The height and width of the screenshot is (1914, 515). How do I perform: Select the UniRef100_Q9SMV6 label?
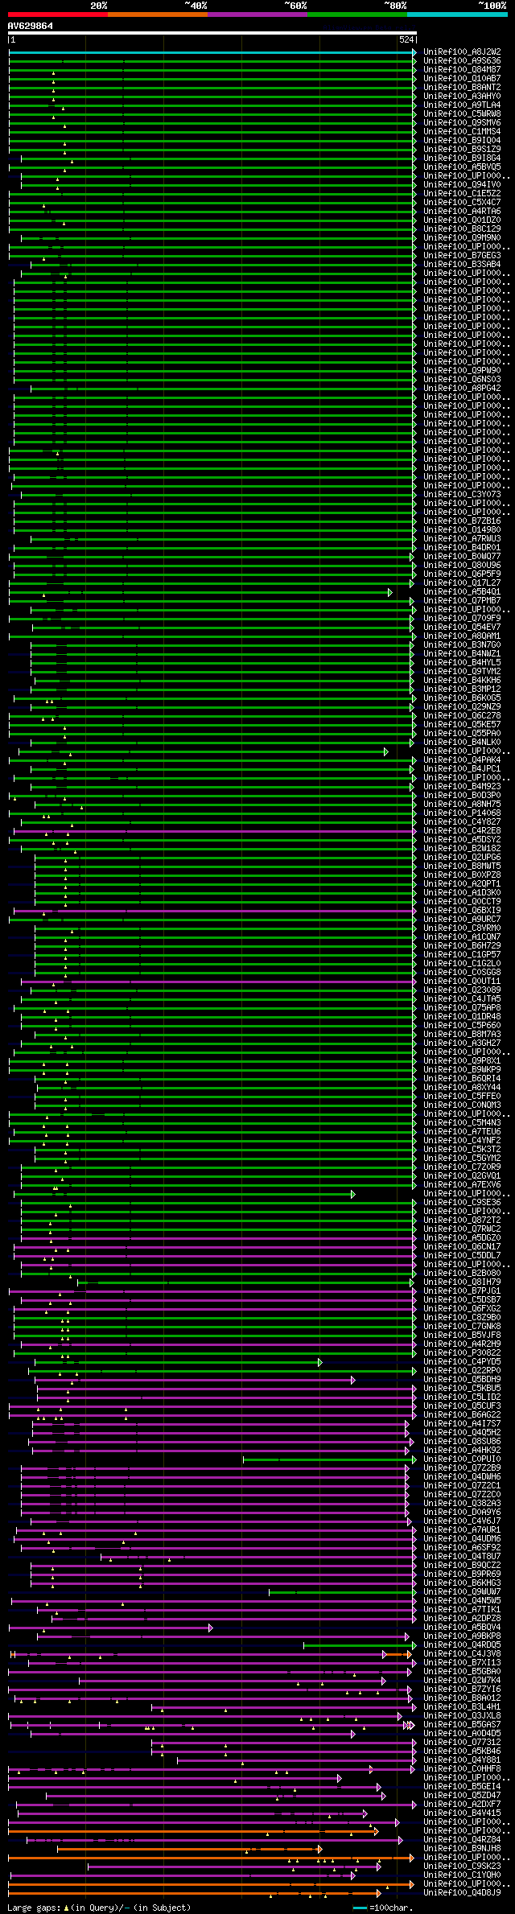pyautogui.click(x=462, y=123)
